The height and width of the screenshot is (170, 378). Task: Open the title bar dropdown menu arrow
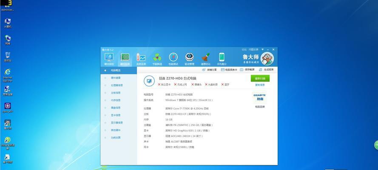(262, 49)
